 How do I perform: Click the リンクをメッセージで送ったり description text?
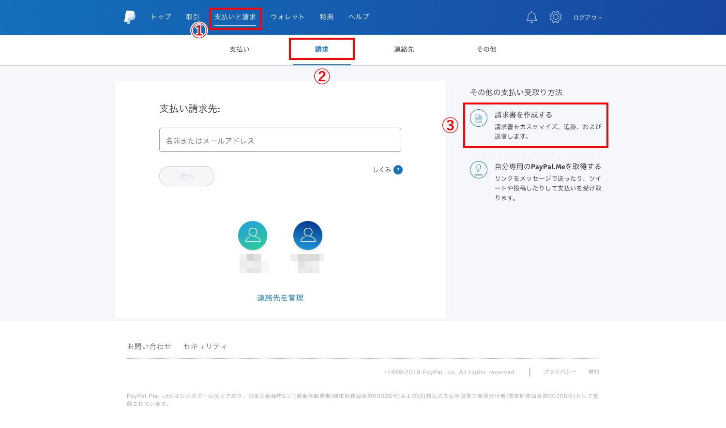coord(548,188)
